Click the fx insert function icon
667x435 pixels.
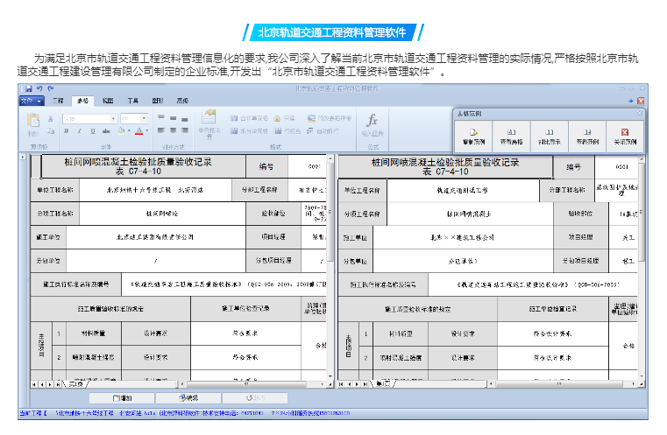pyautogui.click(x=373, y=121)
